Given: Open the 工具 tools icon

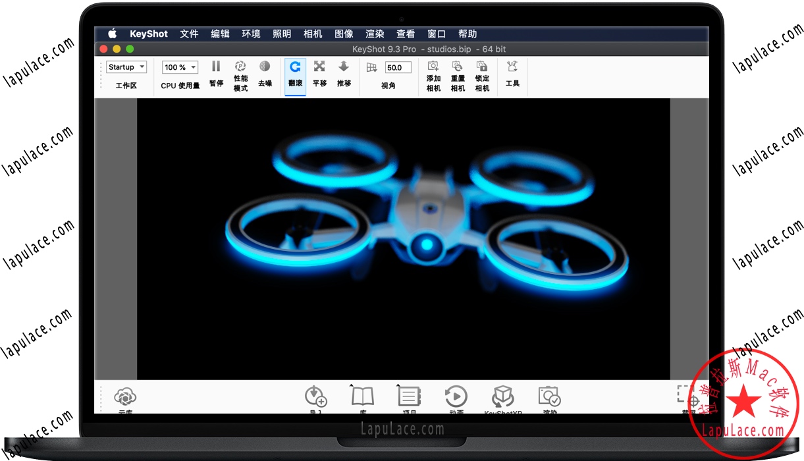Looking at the screenshot, I should pos(512,67).
